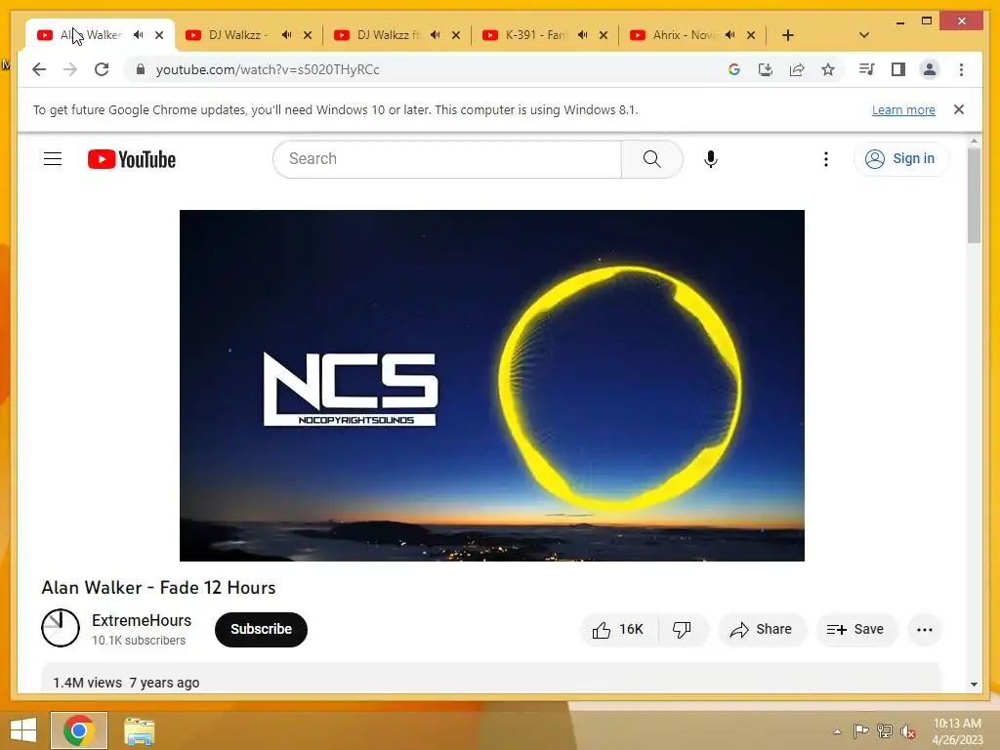1000x750 pixels.
Task: Open the network tray icon
Action: click(x=885, y=731)
